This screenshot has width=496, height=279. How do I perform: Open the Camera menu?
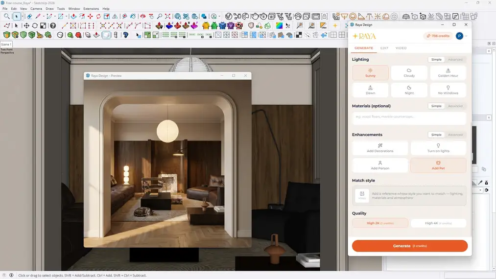pyautogui.click(x=36, y=8)
